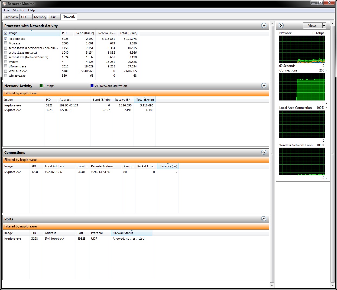Open the File menu
The image size is (337, 290).
(6, 10)
